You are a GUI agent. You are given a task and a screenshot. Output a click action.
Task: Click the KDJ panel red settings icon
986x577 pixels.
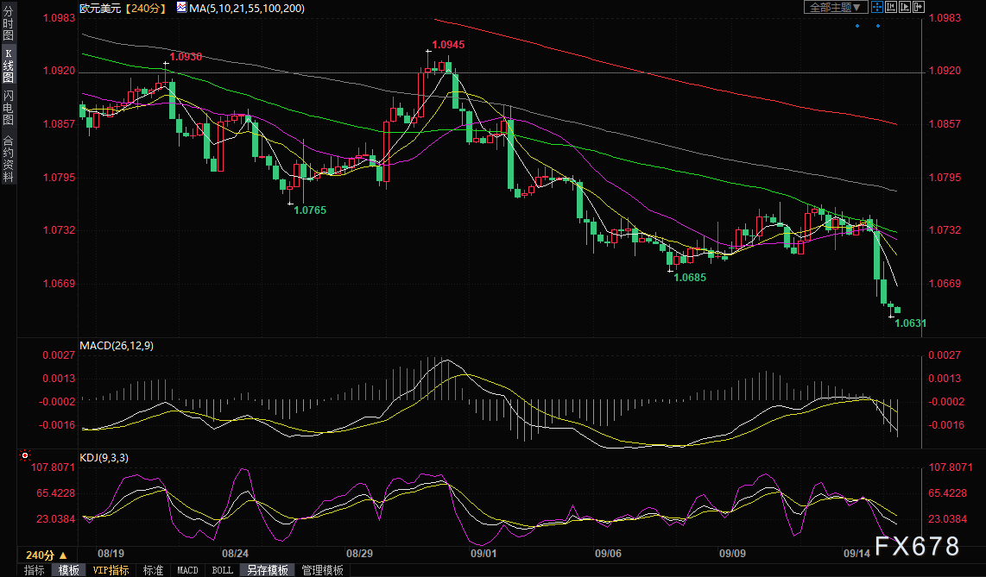tap(24, 455)
